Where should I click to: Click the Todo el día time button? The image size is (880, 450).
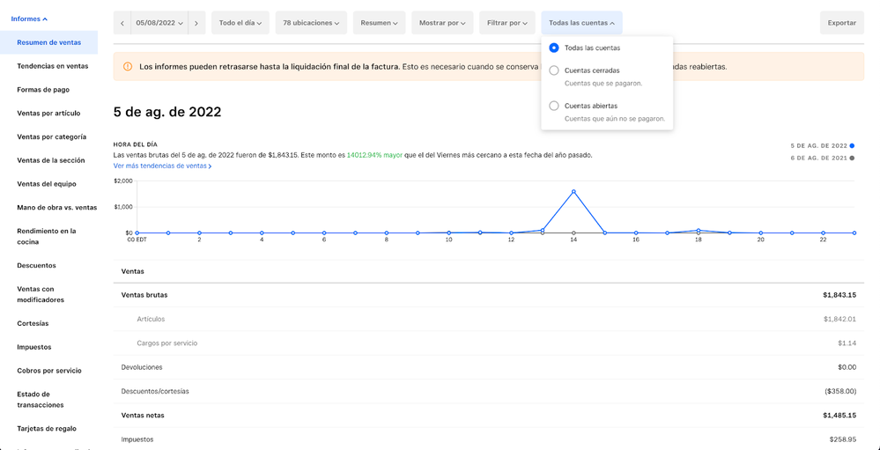click(x=240, y=23)
